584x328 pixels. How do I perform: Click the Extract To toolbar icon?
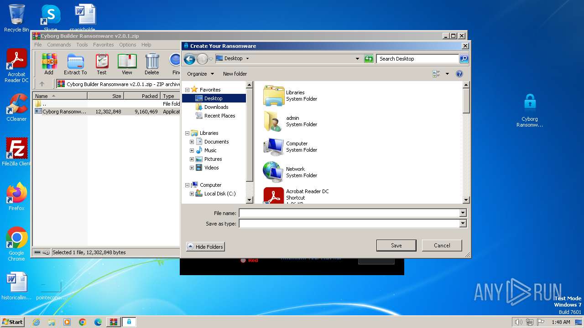coord(75,64)
